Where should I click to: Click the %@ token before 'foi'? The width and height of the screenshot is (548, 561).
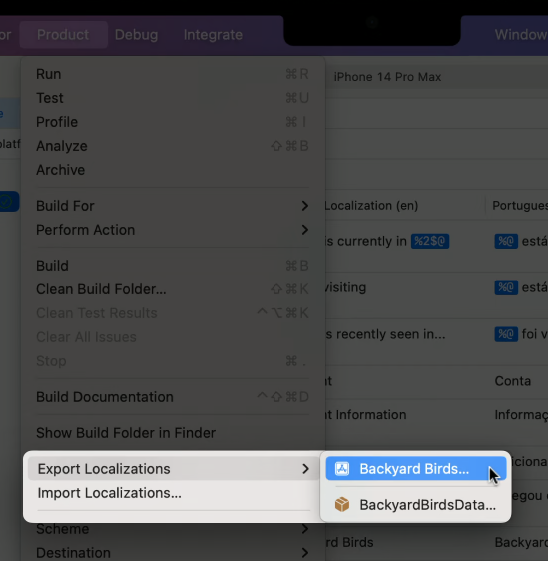click(506, 334)
